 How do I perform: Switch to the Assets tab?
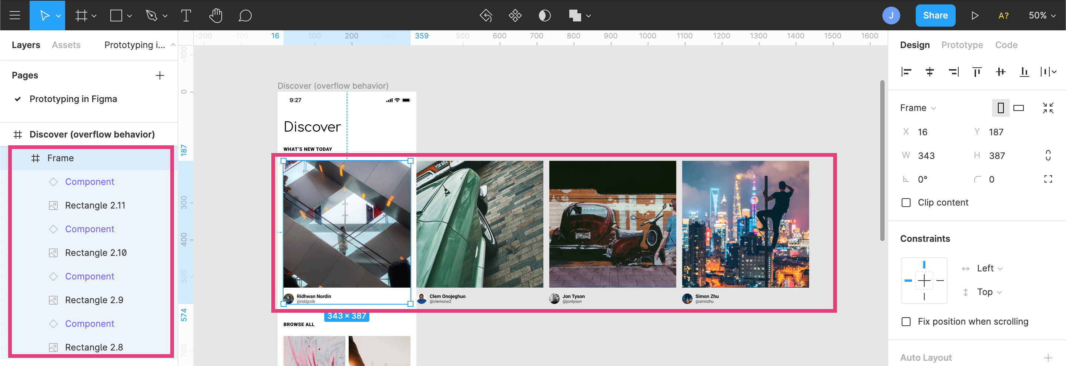pos(66,45)
